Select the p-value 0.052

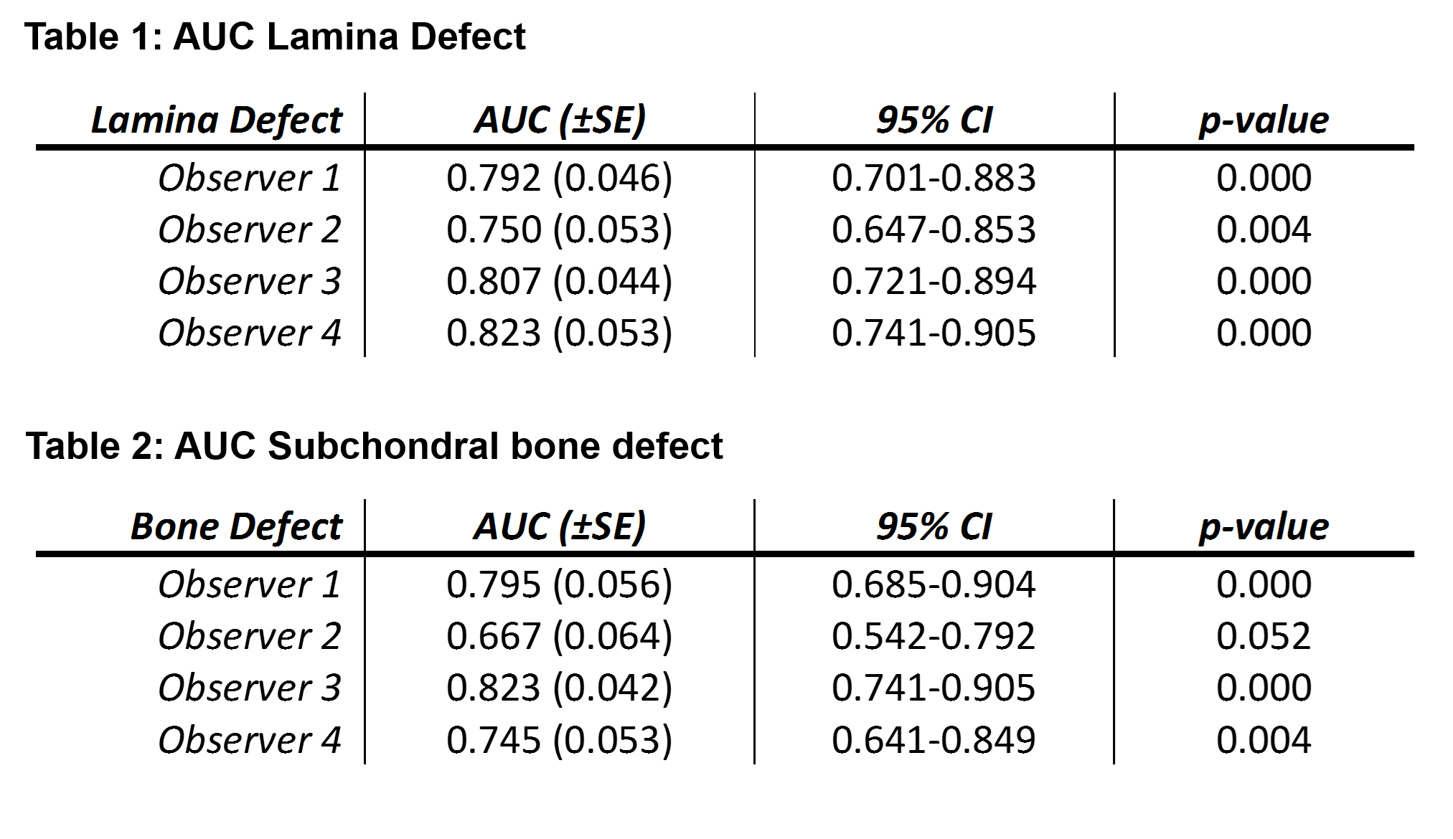pos(1264,636)
